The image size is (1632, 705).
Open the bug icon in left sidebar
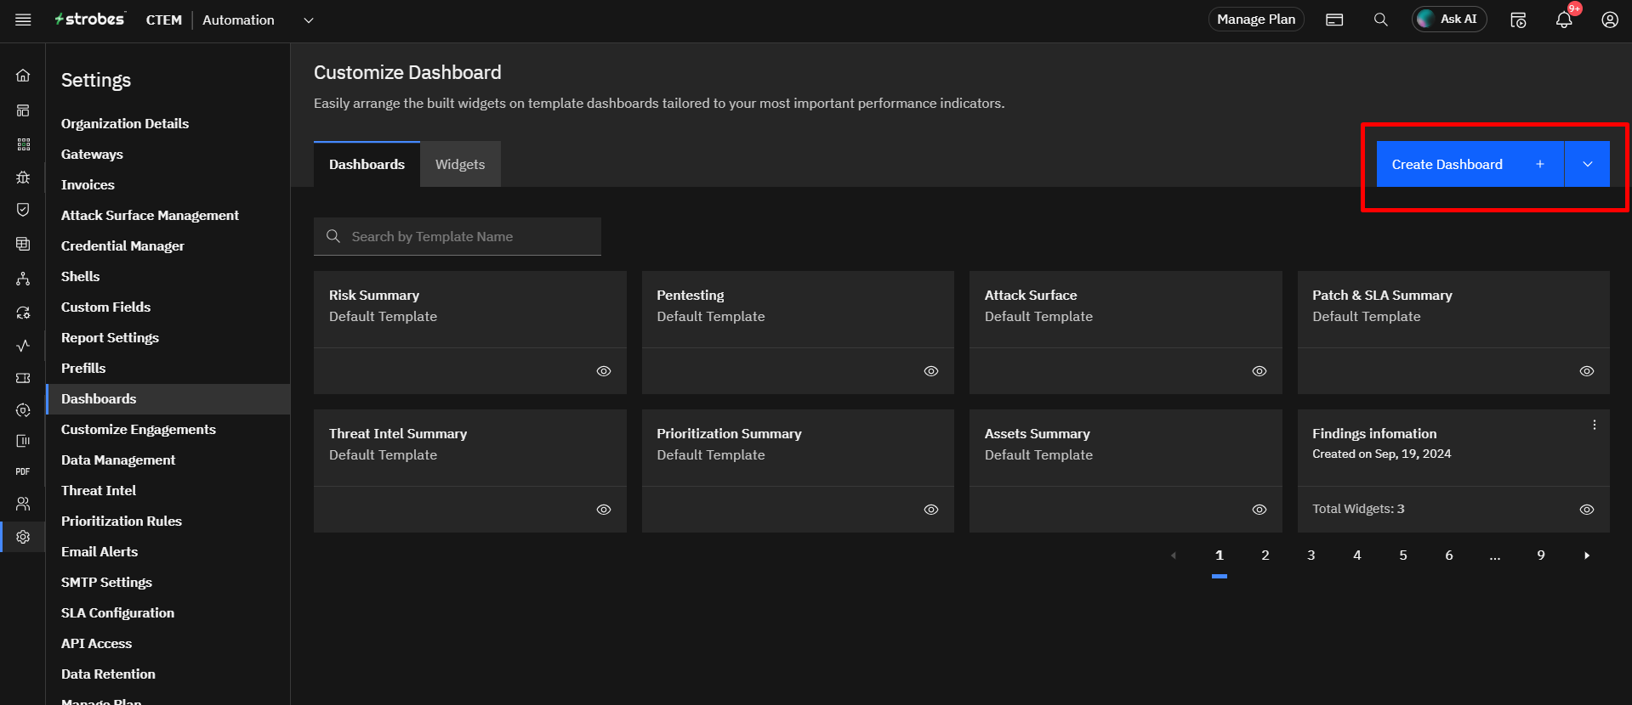point(23,178)
